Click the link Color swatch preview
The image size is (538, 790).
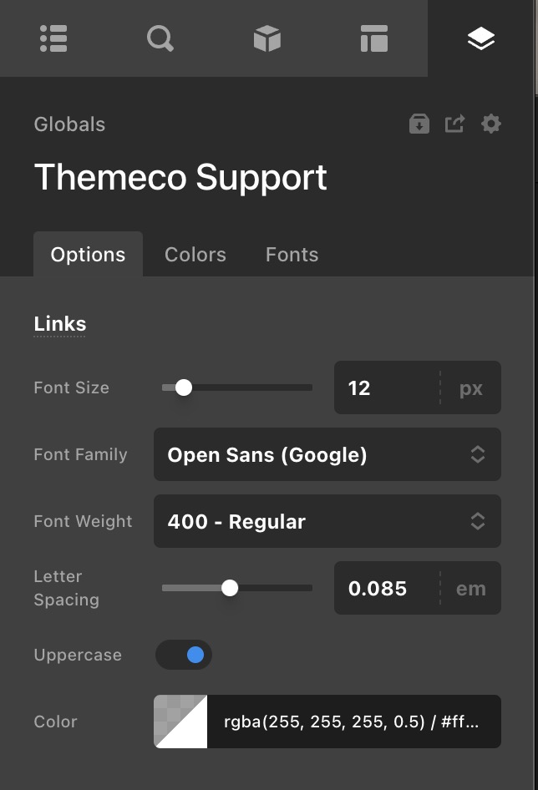180,722
